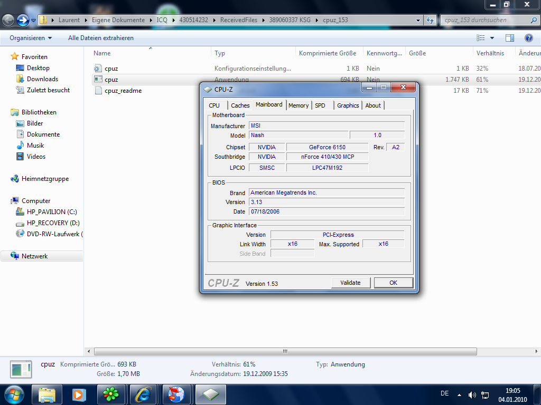Viewport: 541px width, 405px height.
Task: Open Explorer help icon
Action: [x=528, y=38]
